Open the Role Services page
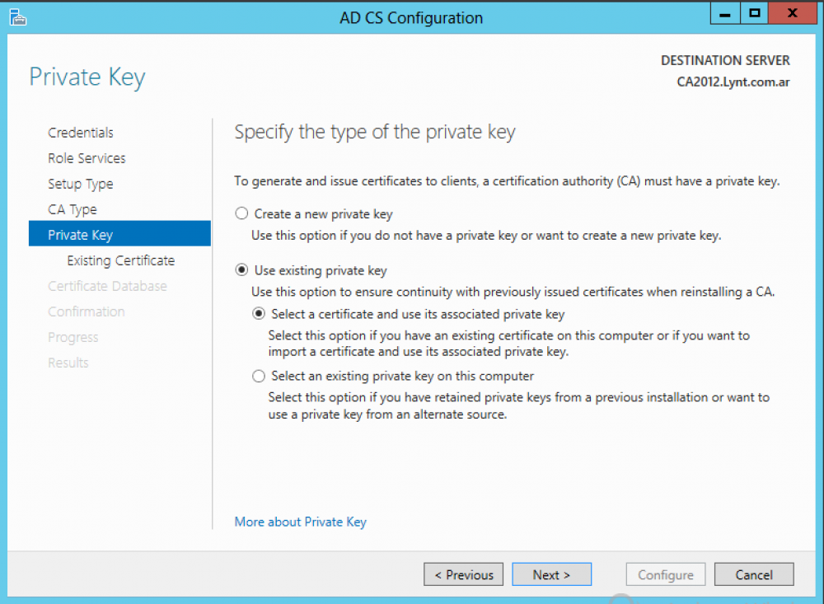Viewport: 824px width, 604px height. [x=87, y=157]
